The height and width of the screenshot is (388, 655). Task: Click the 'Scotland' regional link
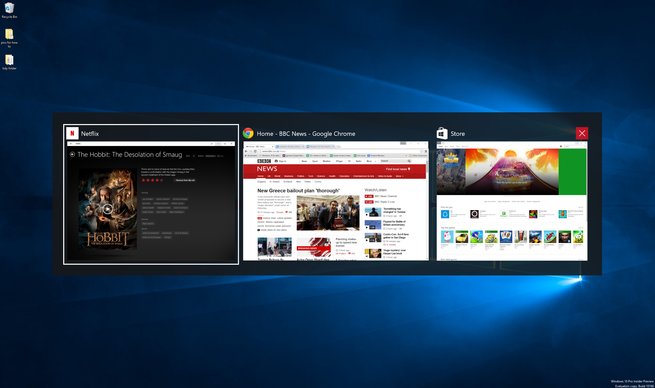click(287, 182)
